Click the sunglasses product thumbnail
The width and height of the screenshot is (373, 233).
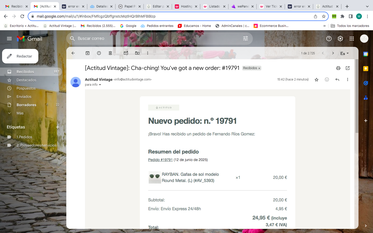(155, 177)
